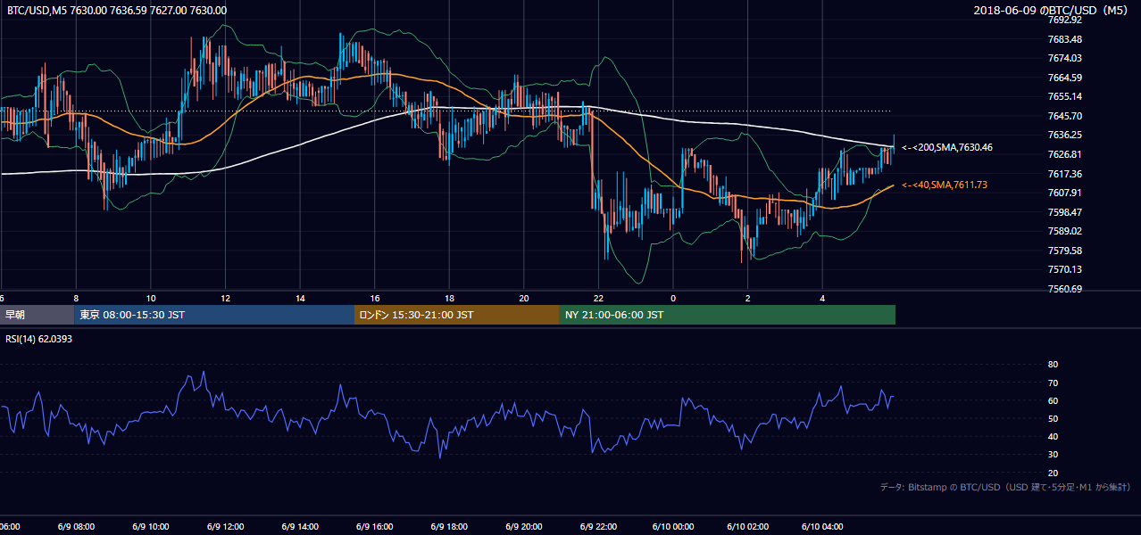1141x535 pixels.
Task: Click the RSI 60 level label
Action: (x=1053, y=400)
